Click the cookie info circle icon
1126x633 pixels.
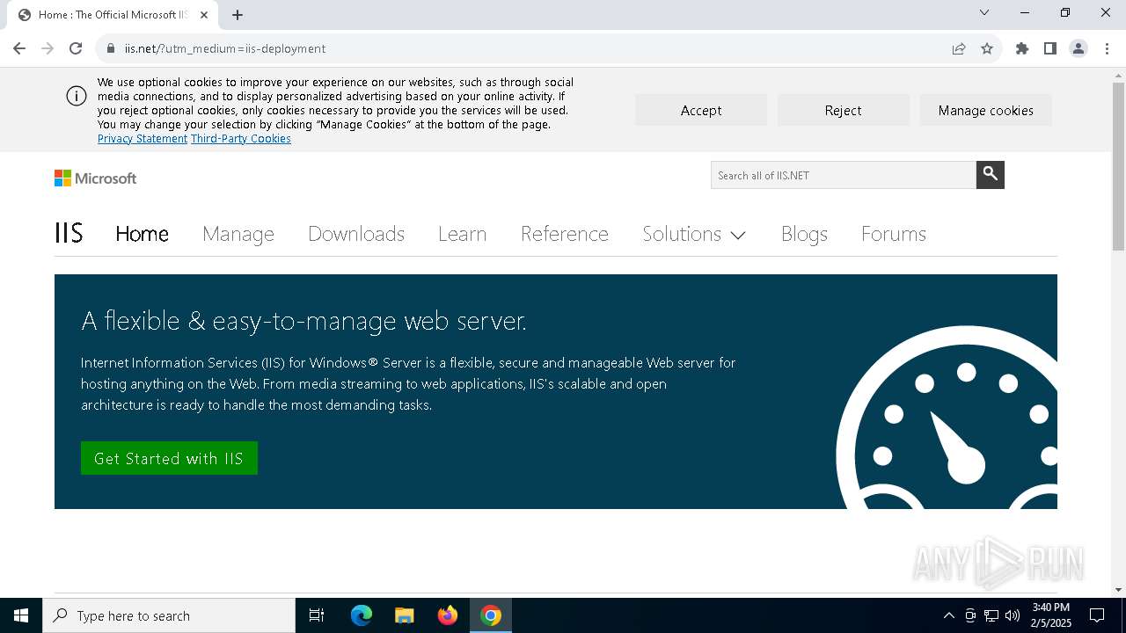coord(77,96)
